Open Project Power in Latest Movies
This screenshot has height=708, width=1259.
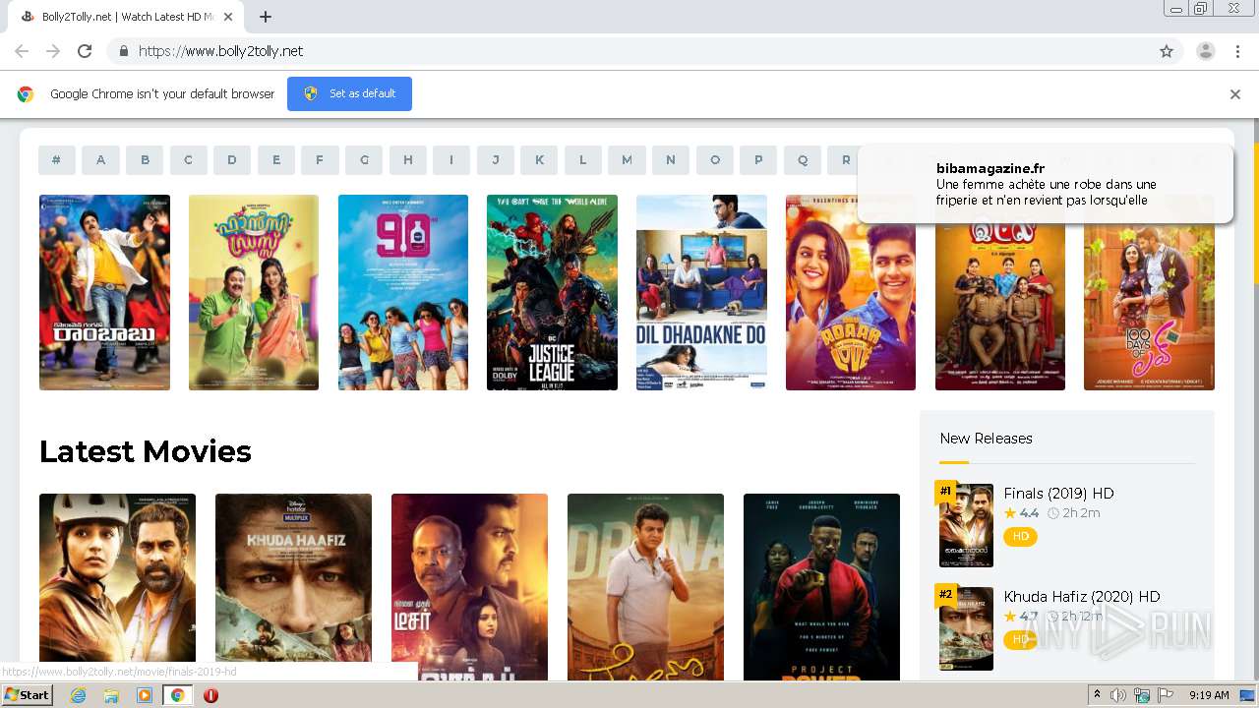(x=821, y=587)
